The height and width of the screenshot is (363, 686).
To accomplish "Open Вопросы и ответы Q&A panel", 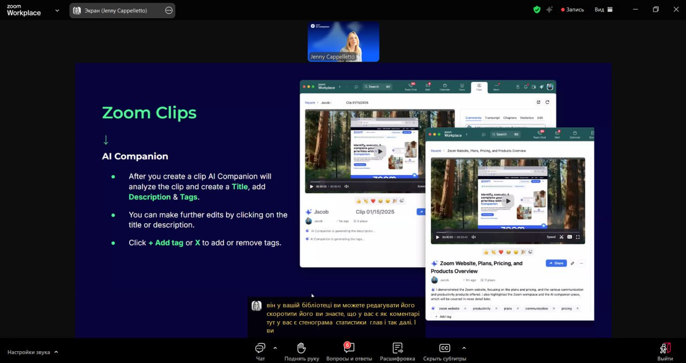I will click(349, 351).
